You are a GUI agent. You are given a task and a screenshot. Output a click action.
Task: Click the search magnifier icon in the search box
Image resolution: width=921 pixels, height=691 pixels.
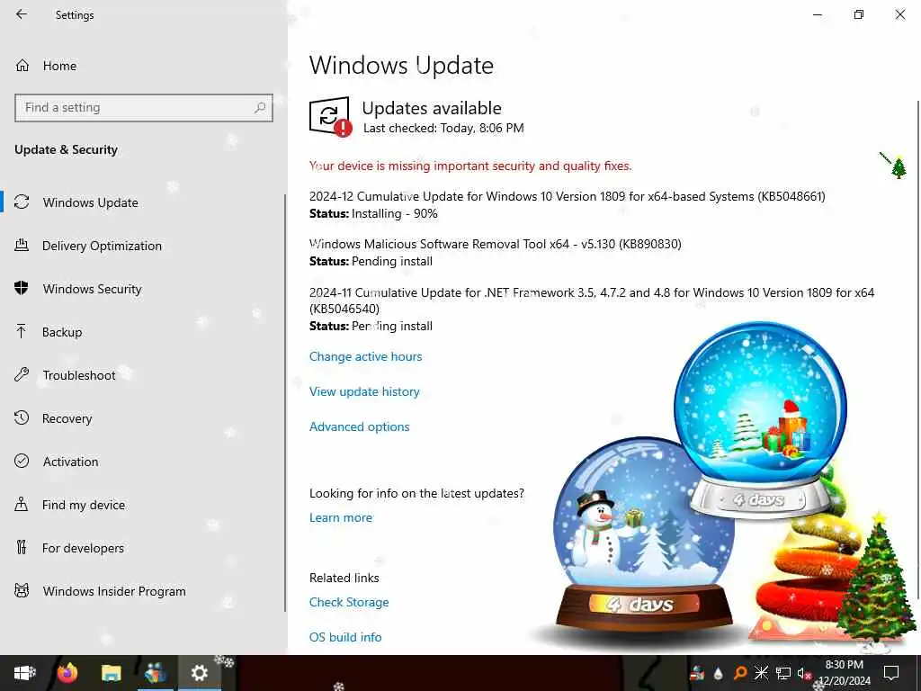pos(260,108)
